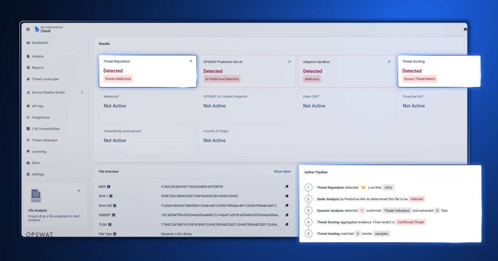Click the Results heading
Screen dimensions: 498x261
104,44
